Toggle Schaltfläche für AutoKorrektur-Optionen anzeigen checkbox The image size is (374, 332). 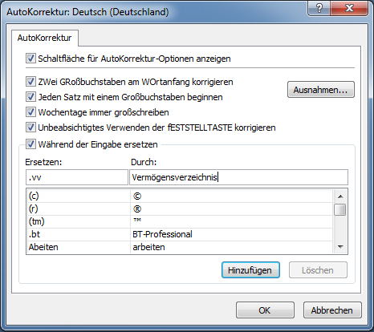(x=30, y=59)
